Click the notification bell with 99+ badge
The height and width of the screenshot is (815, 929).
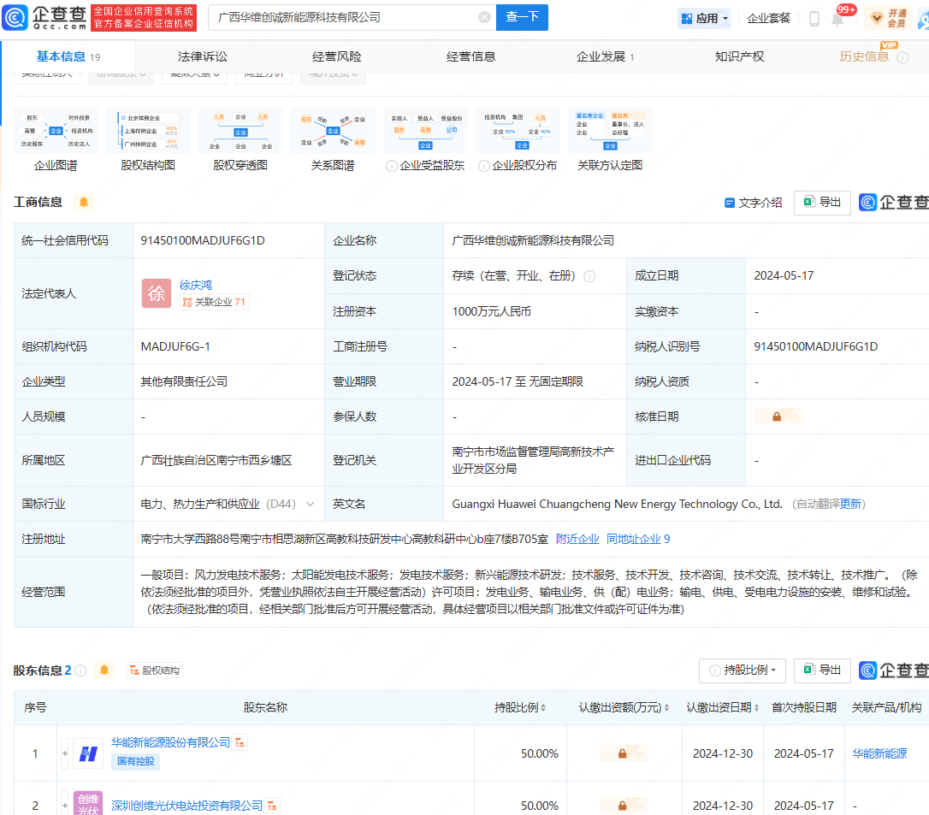838,18
